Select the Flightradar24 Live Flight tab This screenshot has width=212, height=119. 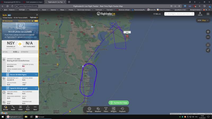(x=55, y=2)
